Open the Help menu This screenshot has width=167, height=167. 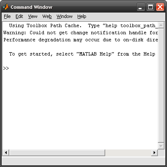tap(82, 16)
